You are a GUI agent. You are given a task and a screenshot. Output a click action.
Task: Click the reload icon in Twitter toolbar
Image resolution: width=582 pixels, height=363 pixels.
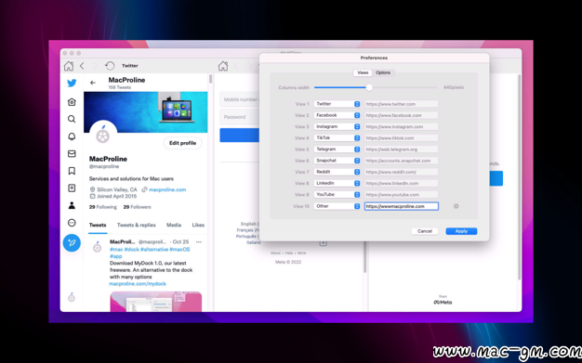[110, 66]
